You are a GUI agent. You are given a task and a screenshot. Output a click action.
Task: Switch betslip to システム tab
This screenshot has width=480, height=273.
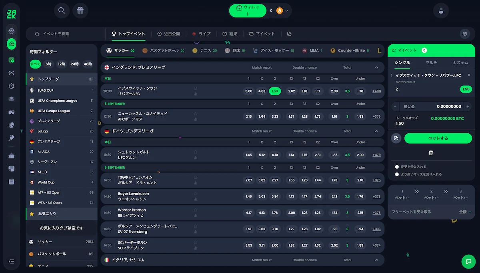460,63
